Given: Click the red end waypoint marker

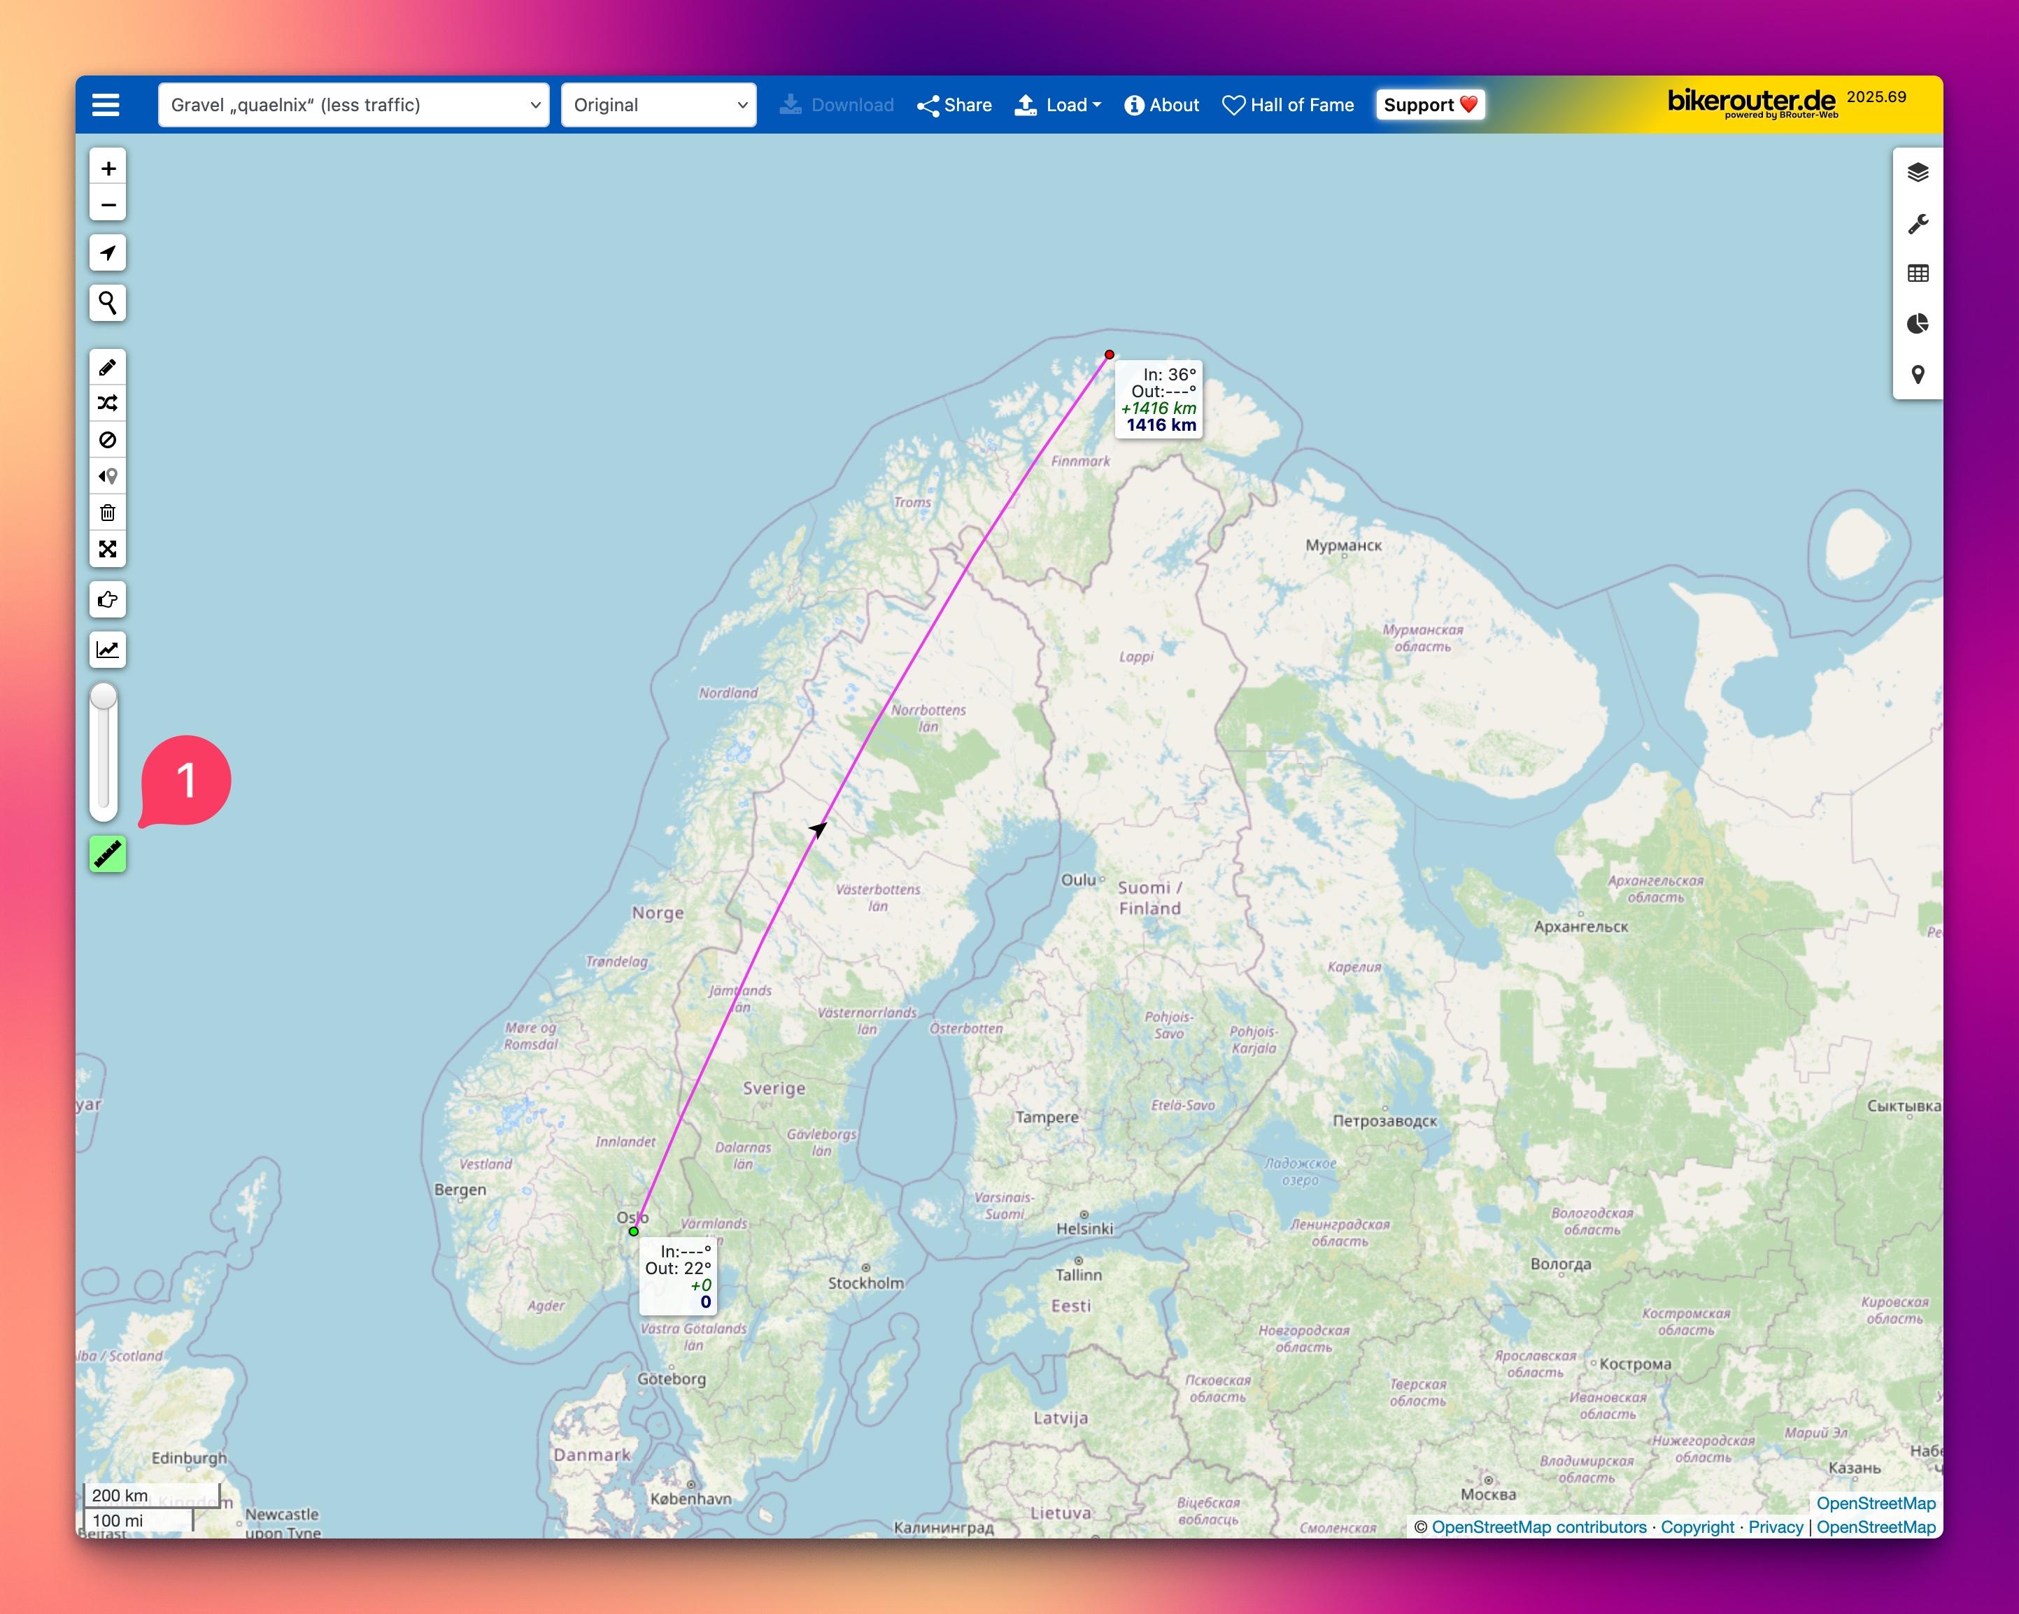Looking at the screenshot, I should pyautogui.click(x=1110, y=355).
